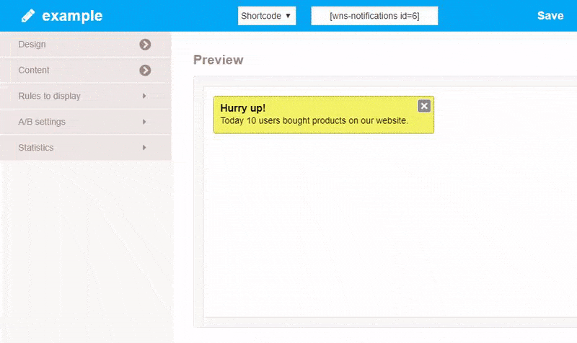This screenshot has width=577, height=343.
Task: Open the Shortcode dropdown
Action: point(267,16)
